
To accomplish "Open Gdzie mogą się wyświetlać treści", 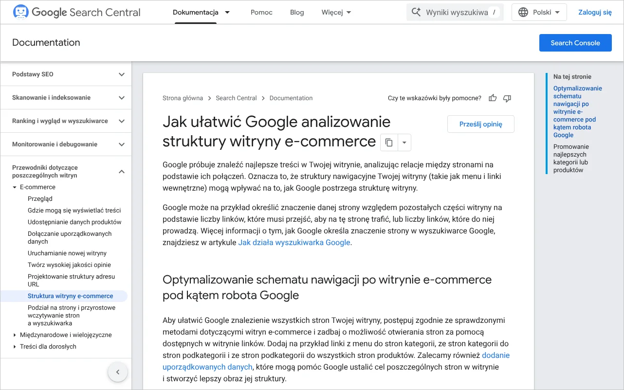I will [74, 211].
